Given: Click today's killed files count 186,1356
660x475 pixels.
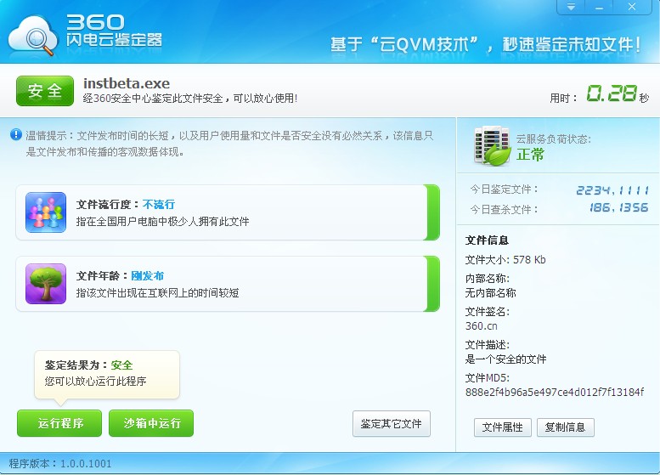Looking at the screenshot, I should click(618, 207).
